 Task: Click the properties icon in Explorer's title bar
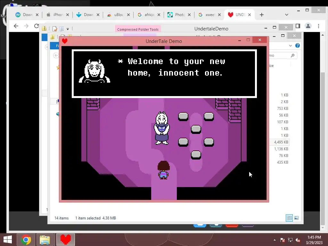55,29
